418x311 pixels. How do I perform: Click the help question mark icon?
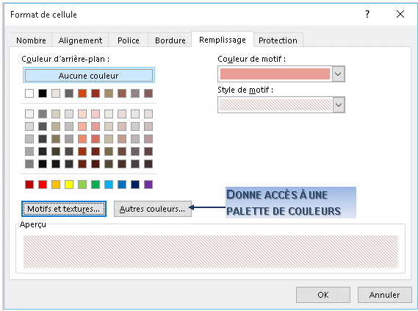click(367, 14)
